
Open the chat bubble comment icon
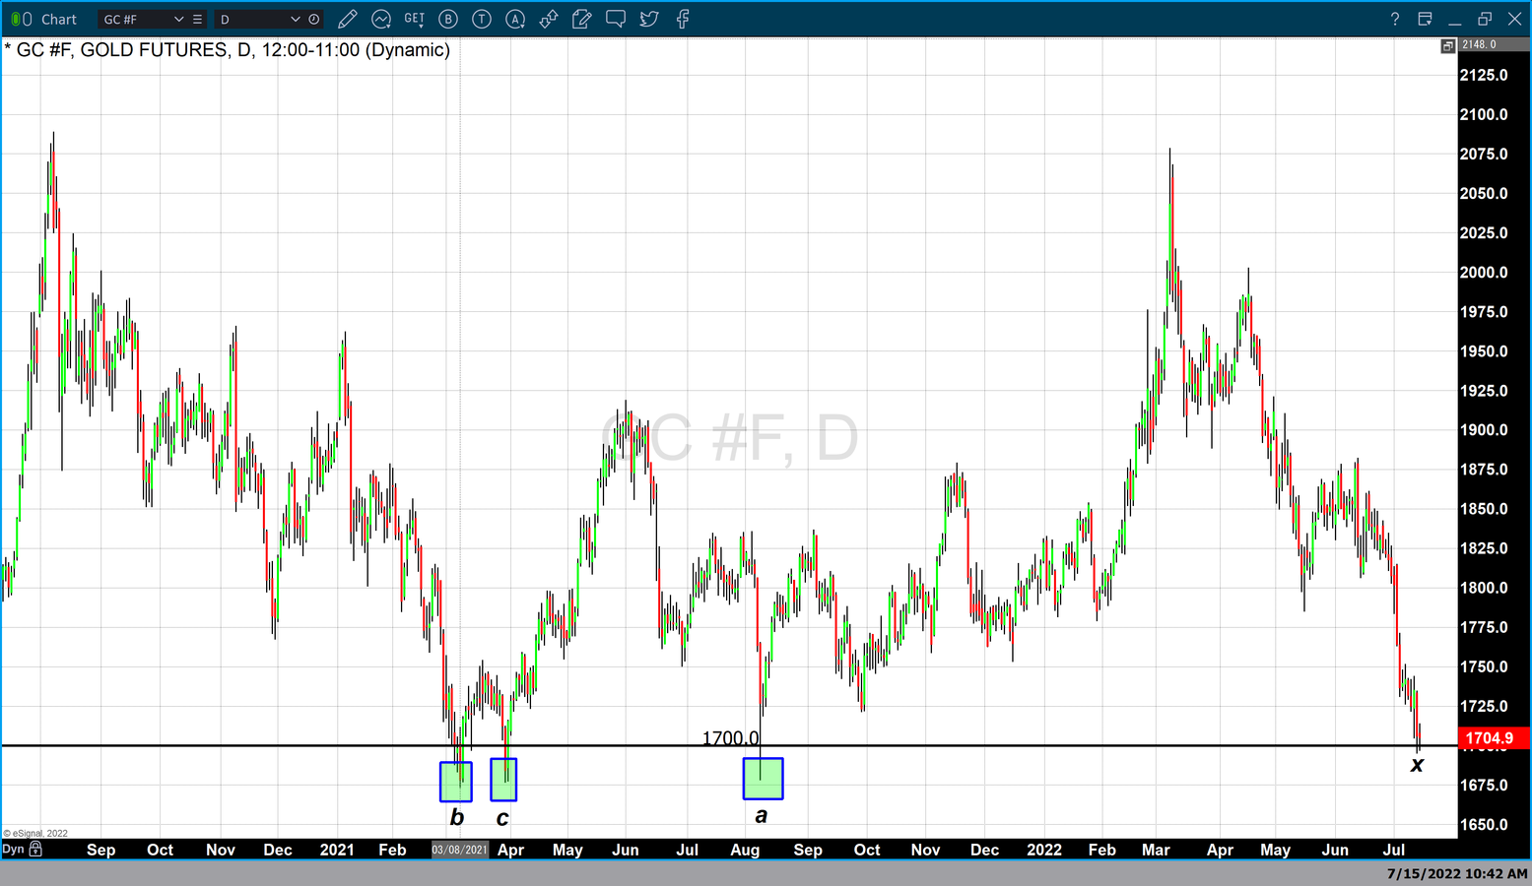point(616,19)
